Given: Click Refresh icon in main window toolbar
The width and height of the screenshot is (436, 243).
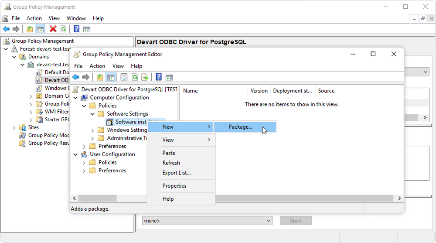Looking at the screenshot, I should 63,29.
